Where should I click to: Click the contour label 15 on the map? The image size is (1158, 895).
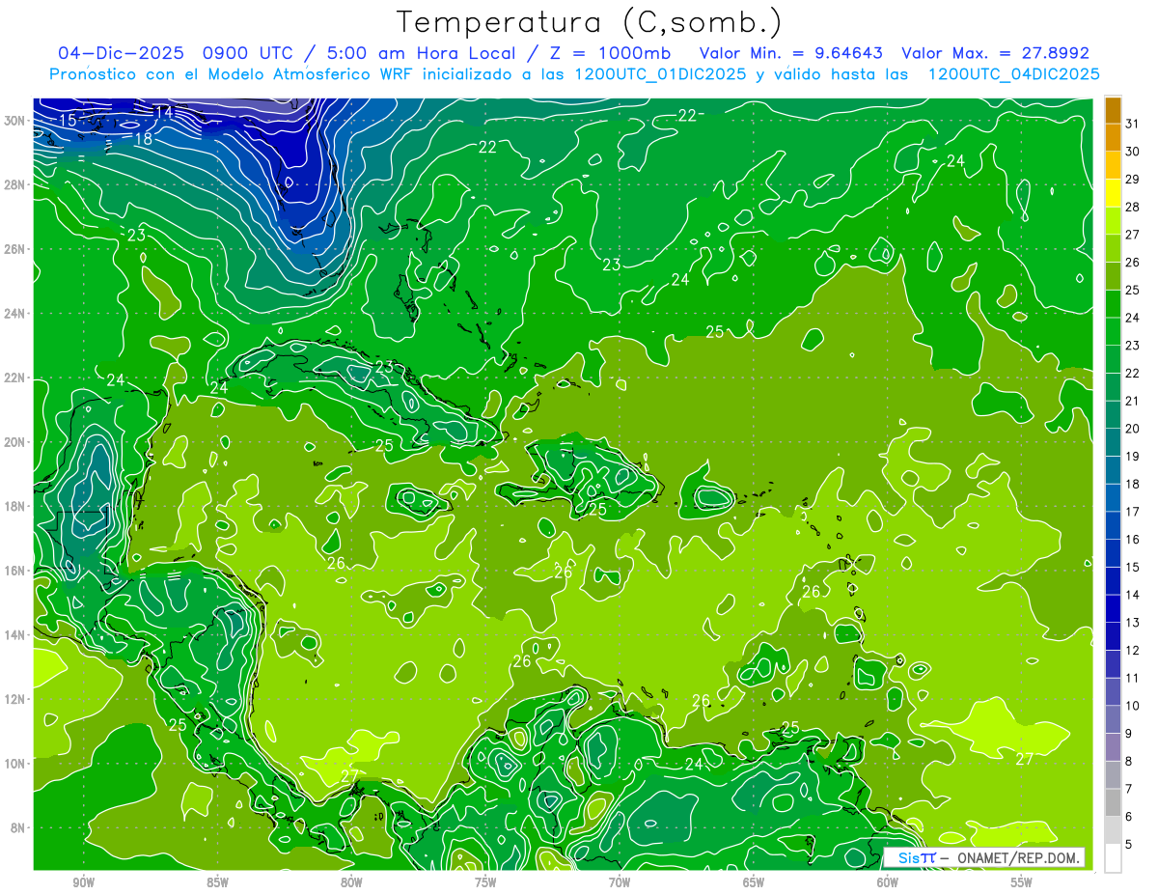click(x=68, y=121)
